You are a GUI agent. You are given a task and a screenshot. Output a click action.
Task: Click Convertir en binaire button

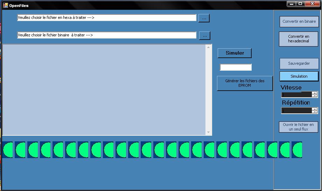click(x=299, y=21)
